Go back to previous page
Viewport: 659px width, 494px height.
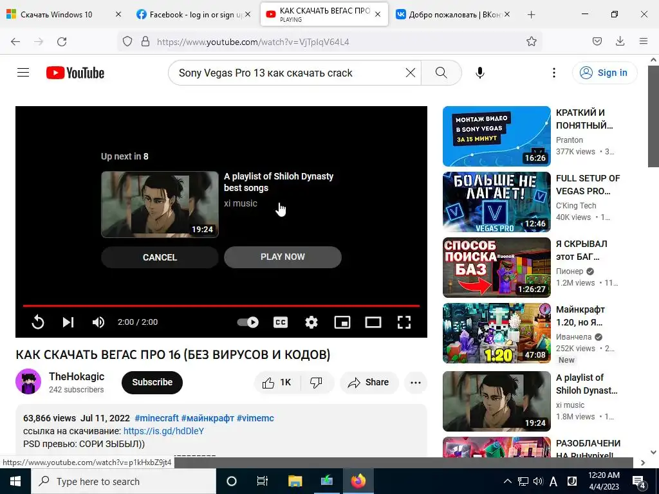tap(15, 42)
